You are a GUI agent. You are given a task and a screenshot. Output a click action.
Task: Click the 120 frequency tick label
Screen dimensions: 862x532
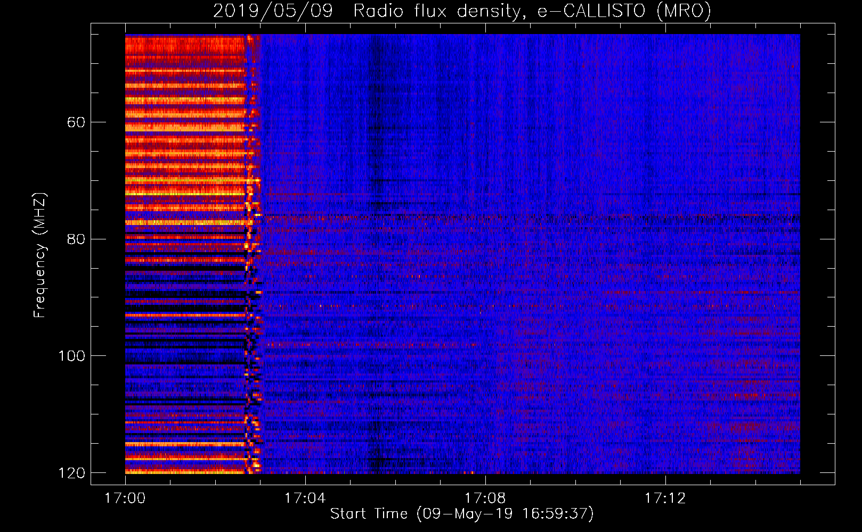(x=72, y=473)
